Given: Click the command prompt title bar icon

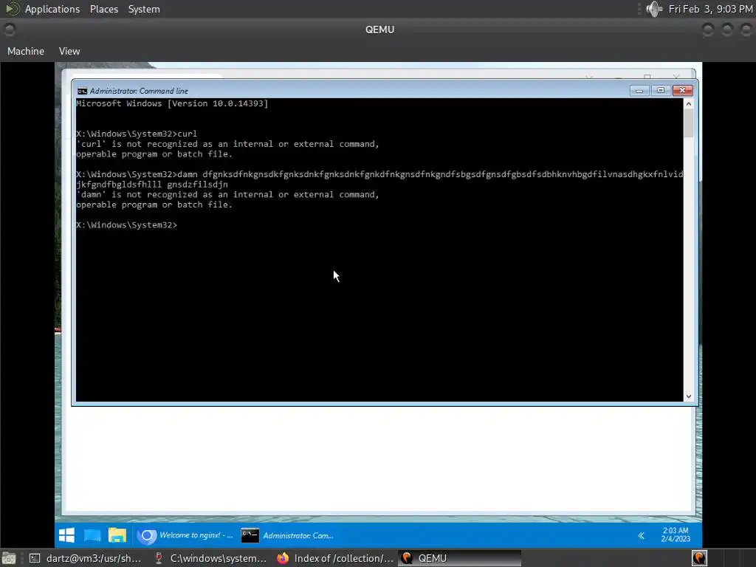Looking at the screenshot, I should point(83,91).
